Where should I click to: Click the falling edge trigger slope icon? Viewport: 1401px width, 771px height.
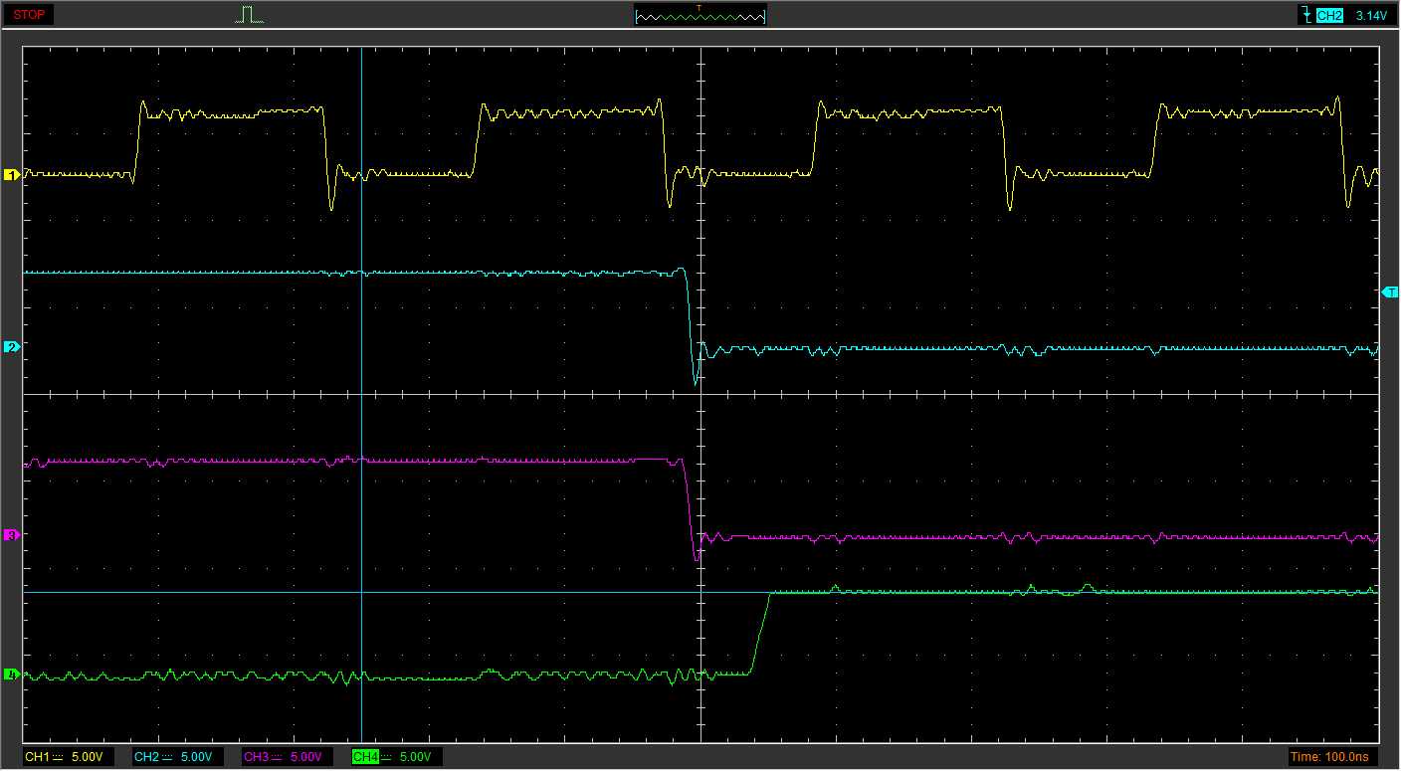[x=1304, y=15]
